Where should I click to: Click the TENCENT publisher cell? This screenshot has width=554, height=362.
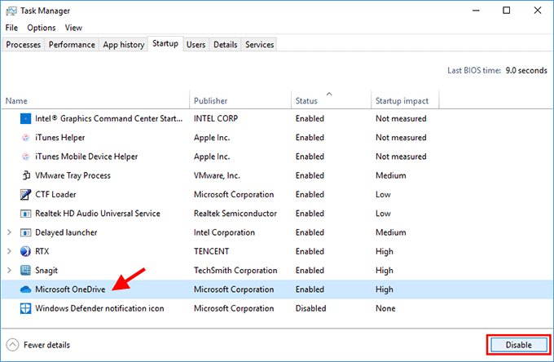coord(211,251)
